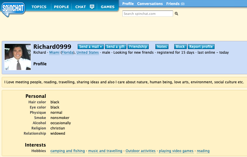247x157 pixels.
Task: Click the Interests heading
Action: click(x=35, y=145)
